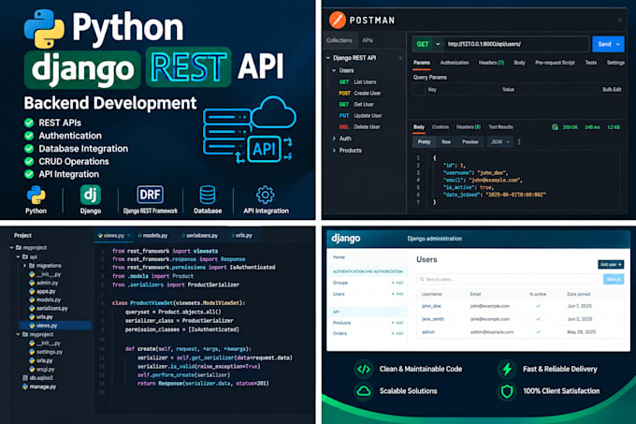Click the db.sqlite3 file icon in project tree
636x424 pixels.
(25, 378)
